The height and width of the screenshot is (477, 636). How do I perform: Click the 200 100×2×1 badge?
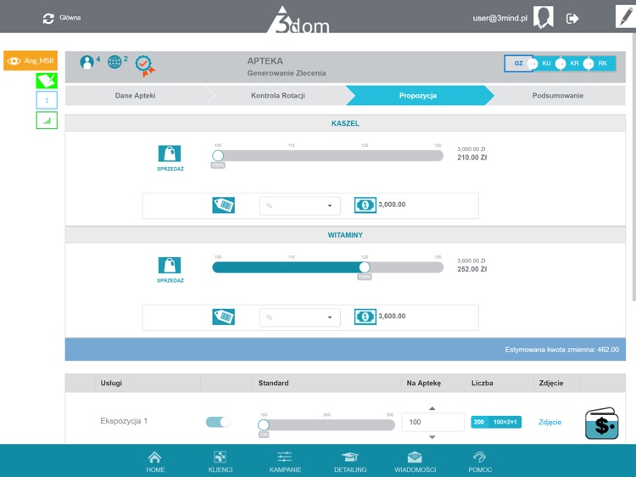496,422
